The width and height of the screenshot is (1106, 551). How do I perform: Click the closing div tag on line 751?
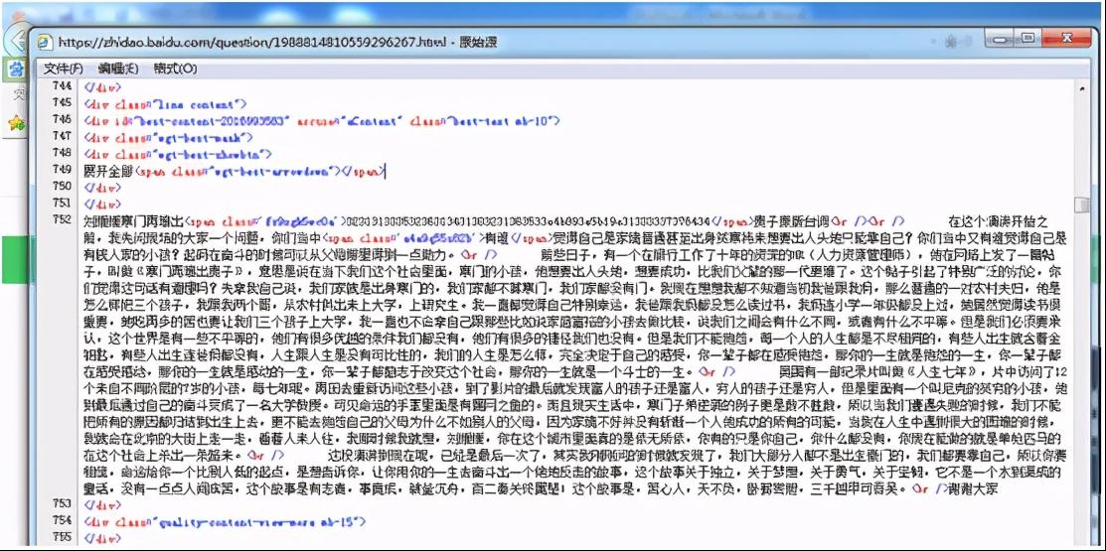102,204
